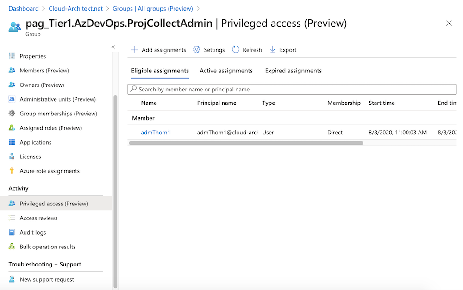Open Access reviews menu item
The width and height of the screenshot is (463, 290).
click(39, 218)
